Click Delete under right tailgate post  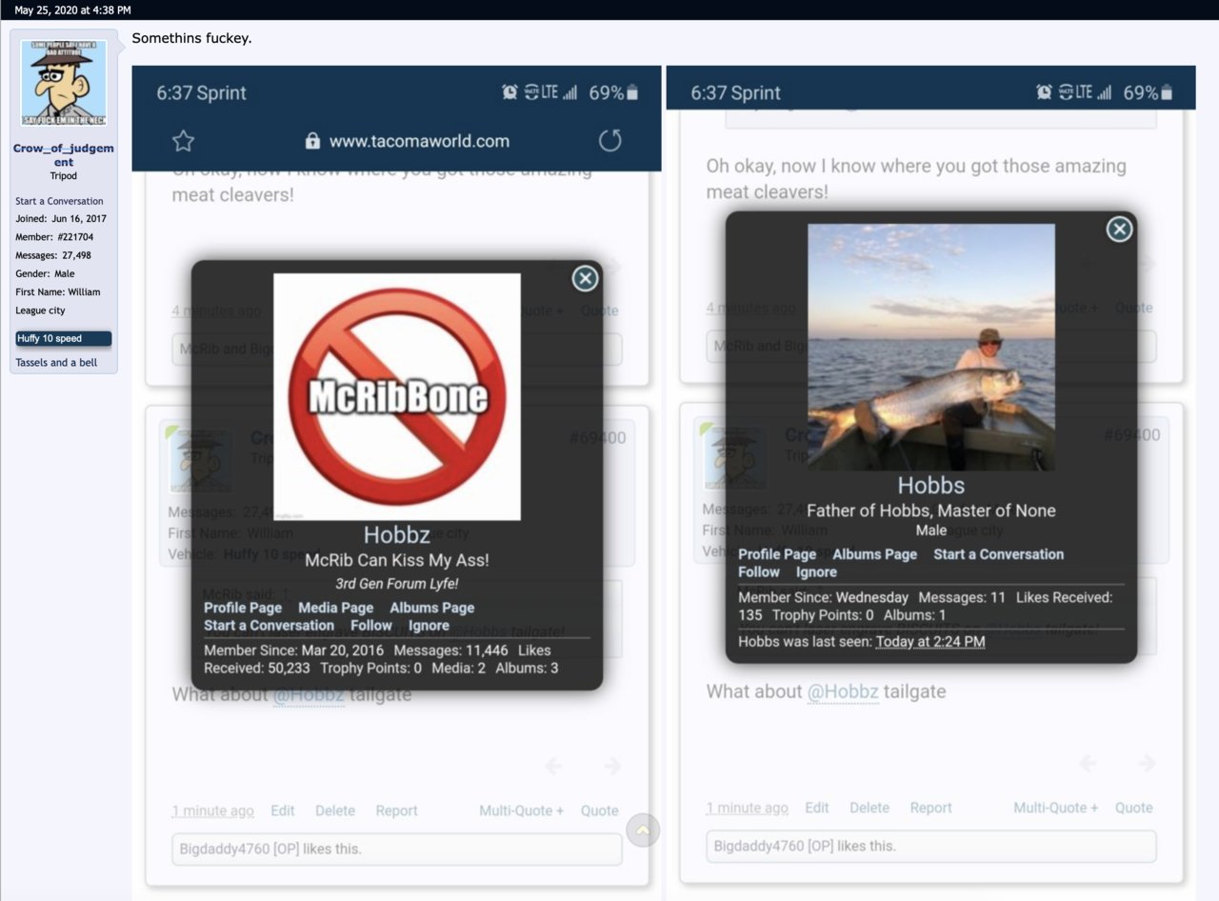pyautogui.click(x=869, y=808)
